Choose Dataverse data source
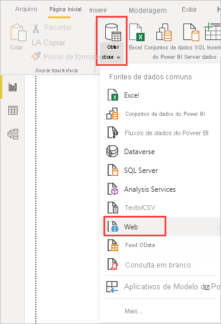 160,152
